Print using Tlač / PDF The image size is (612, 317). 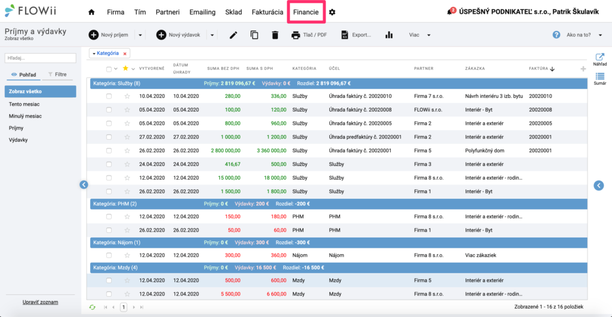click(309, 35)
